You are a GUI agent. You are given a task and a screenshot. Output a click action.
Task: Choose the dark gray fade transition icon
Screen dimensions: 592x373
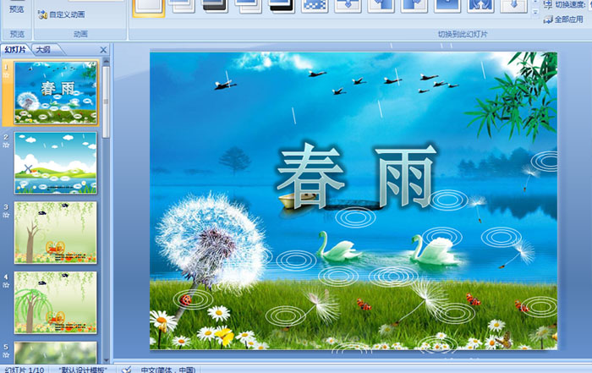point(215,7)
